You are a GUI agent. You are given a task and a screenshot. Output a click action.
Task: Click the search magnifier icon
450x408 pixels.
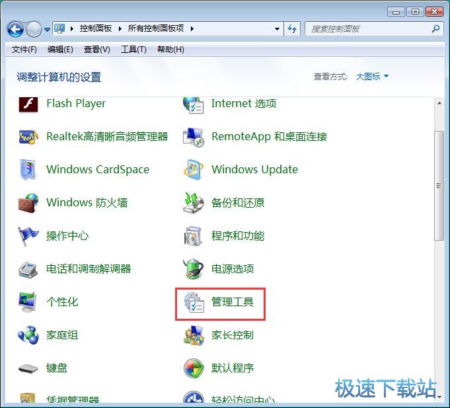(435, 28)
